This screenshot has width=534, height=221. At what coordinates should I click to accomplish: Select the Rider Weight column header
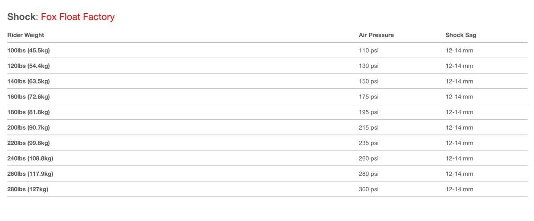click(x=26, y=35)
